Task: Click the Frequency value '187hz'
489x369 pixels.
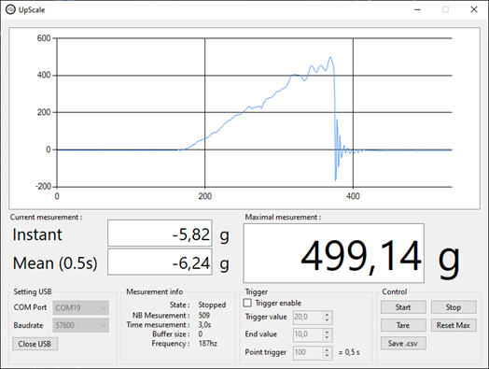Action: point(208,344)
